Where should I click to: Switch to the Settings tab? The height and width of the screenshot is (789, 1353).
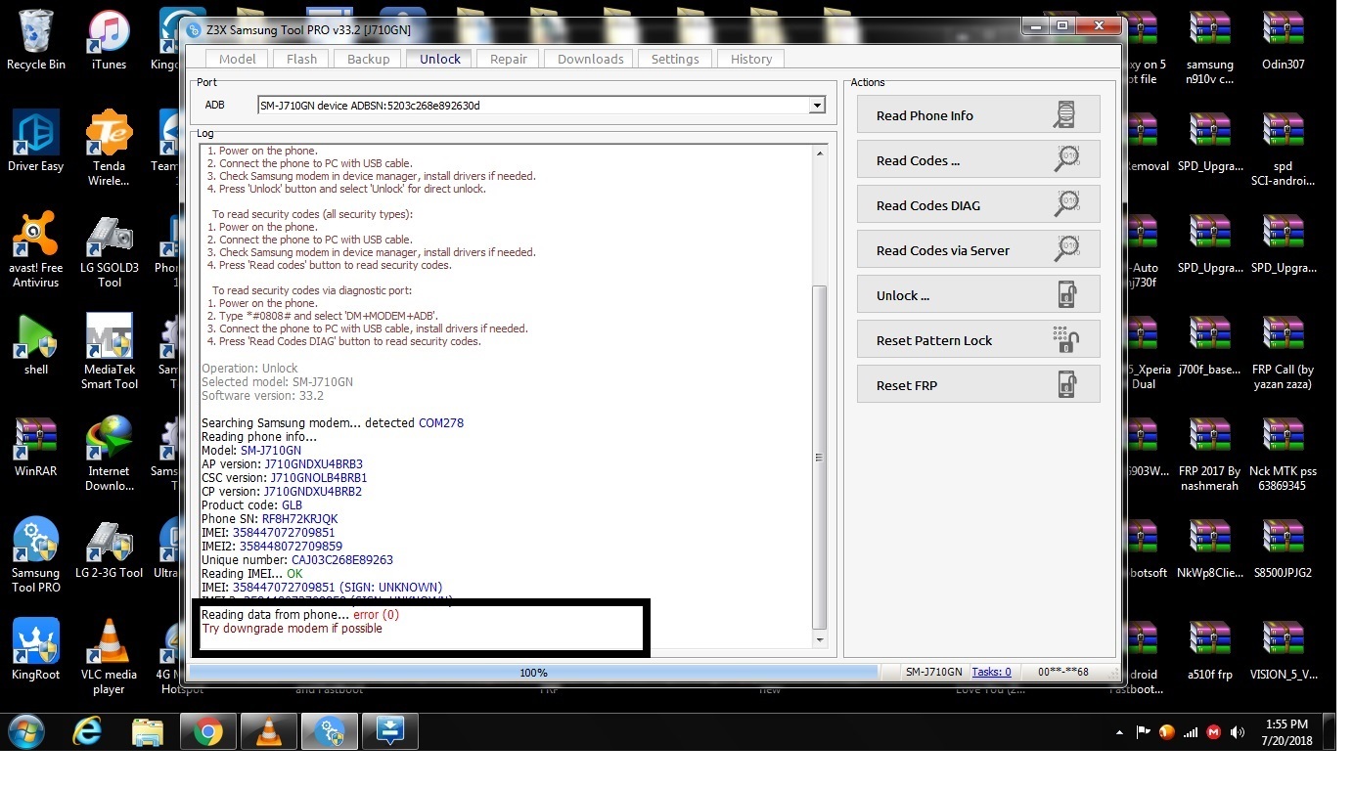(x=675, y=59)
